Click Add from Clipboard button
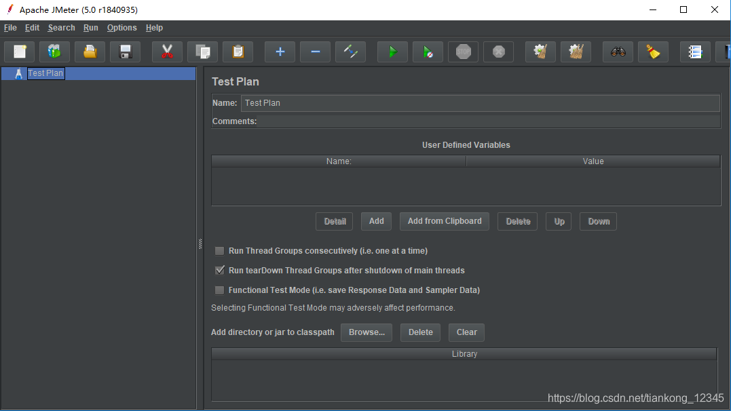731x411 pixels. tap(445, 221)
